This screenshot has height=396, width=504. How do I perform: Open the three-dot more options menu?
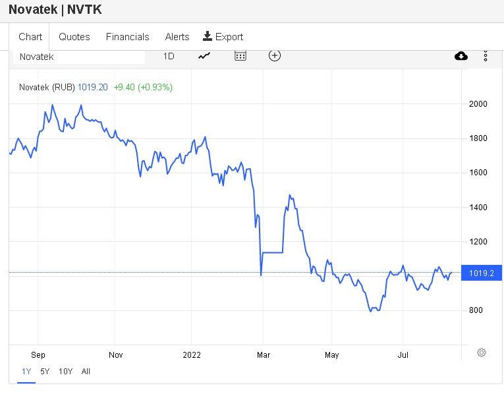[486, 56]
